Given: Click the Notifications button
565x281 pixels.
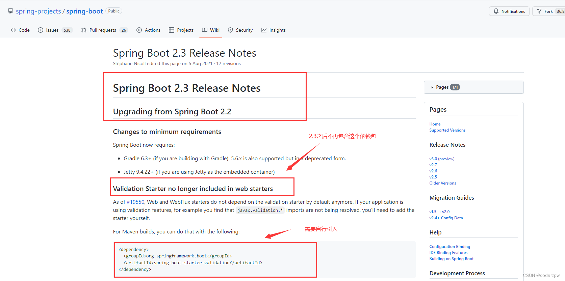Looking at the screenshot, I should click(509, 11).
